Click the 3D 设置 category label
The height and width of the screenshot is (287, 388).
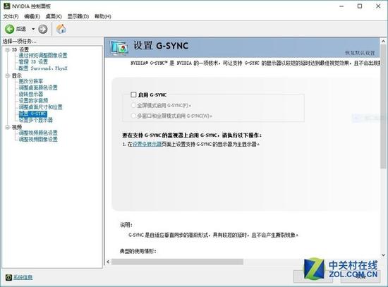click(20, 50)
